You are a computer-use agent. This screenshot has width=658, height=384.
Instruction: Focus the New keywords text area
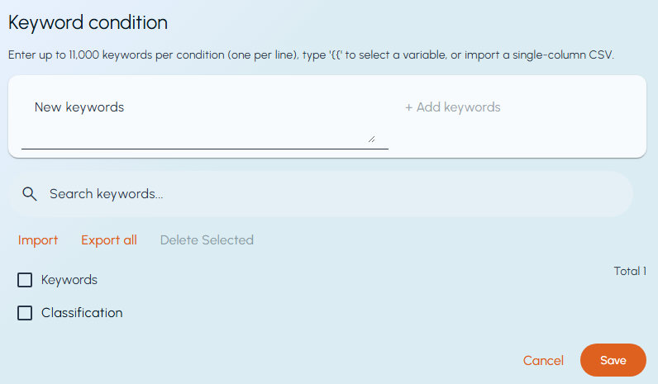[205, 121]
